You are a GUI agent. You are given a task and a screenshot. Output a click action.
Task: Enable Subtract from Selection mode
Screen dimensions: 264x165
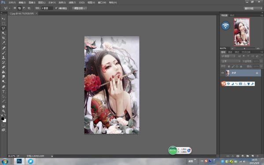point(24,8)
